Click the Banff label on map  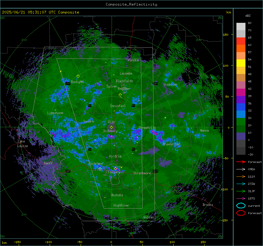48,163
